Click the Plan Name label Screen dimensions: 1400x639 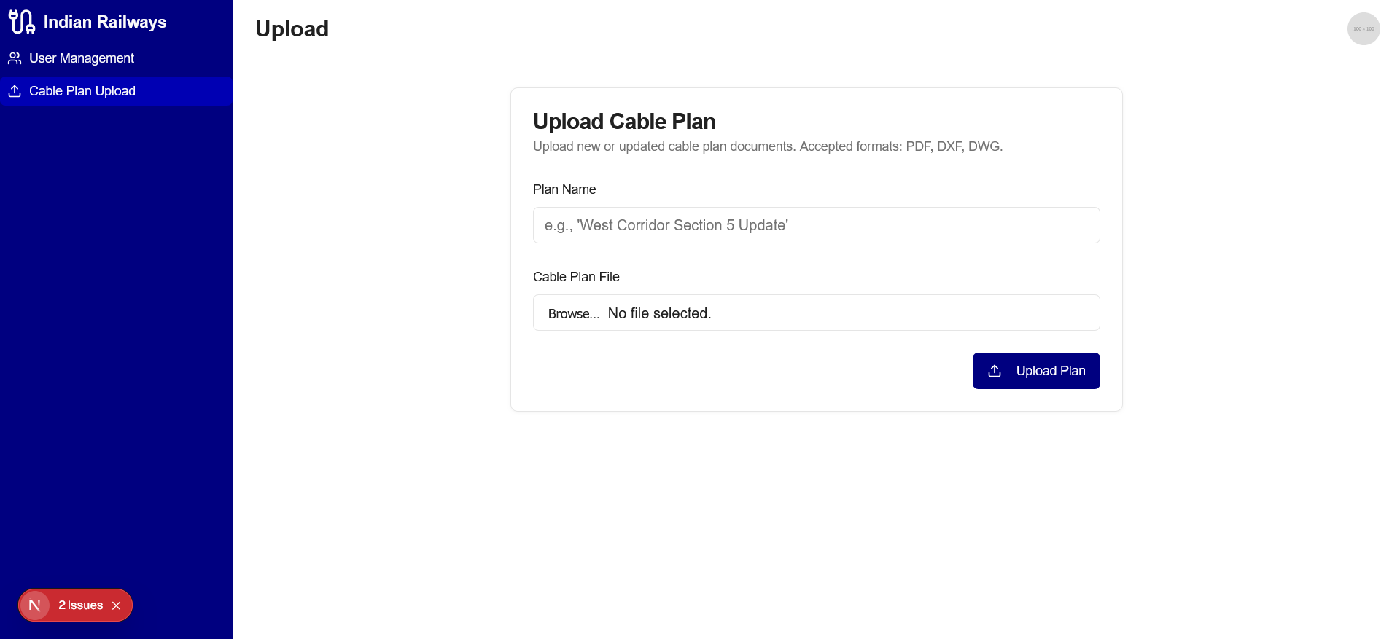point(564,189)
